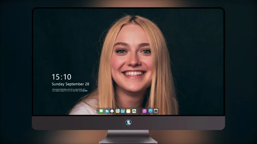Launch the pink Music app in dock
257x144 pixels.
tap(144, 111)
